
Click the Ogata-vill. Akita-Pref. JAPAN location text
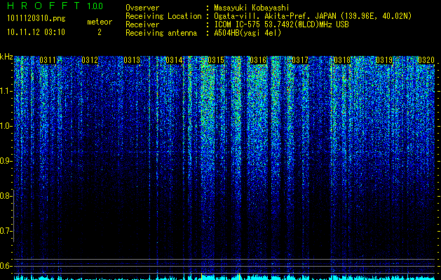point(313,16)
